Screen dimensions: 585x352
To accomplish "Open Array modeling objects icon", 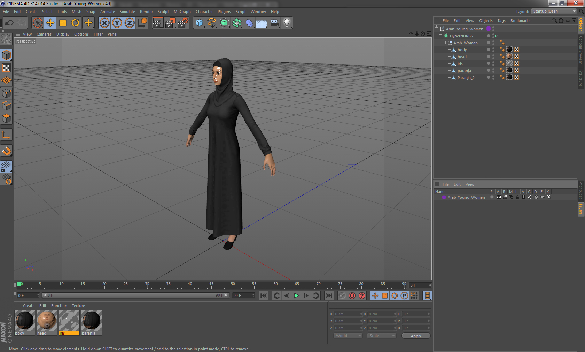I will point(237,23).
